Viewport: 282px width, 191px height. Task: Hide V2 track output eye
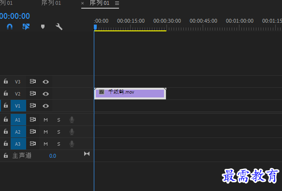point(45,94)
